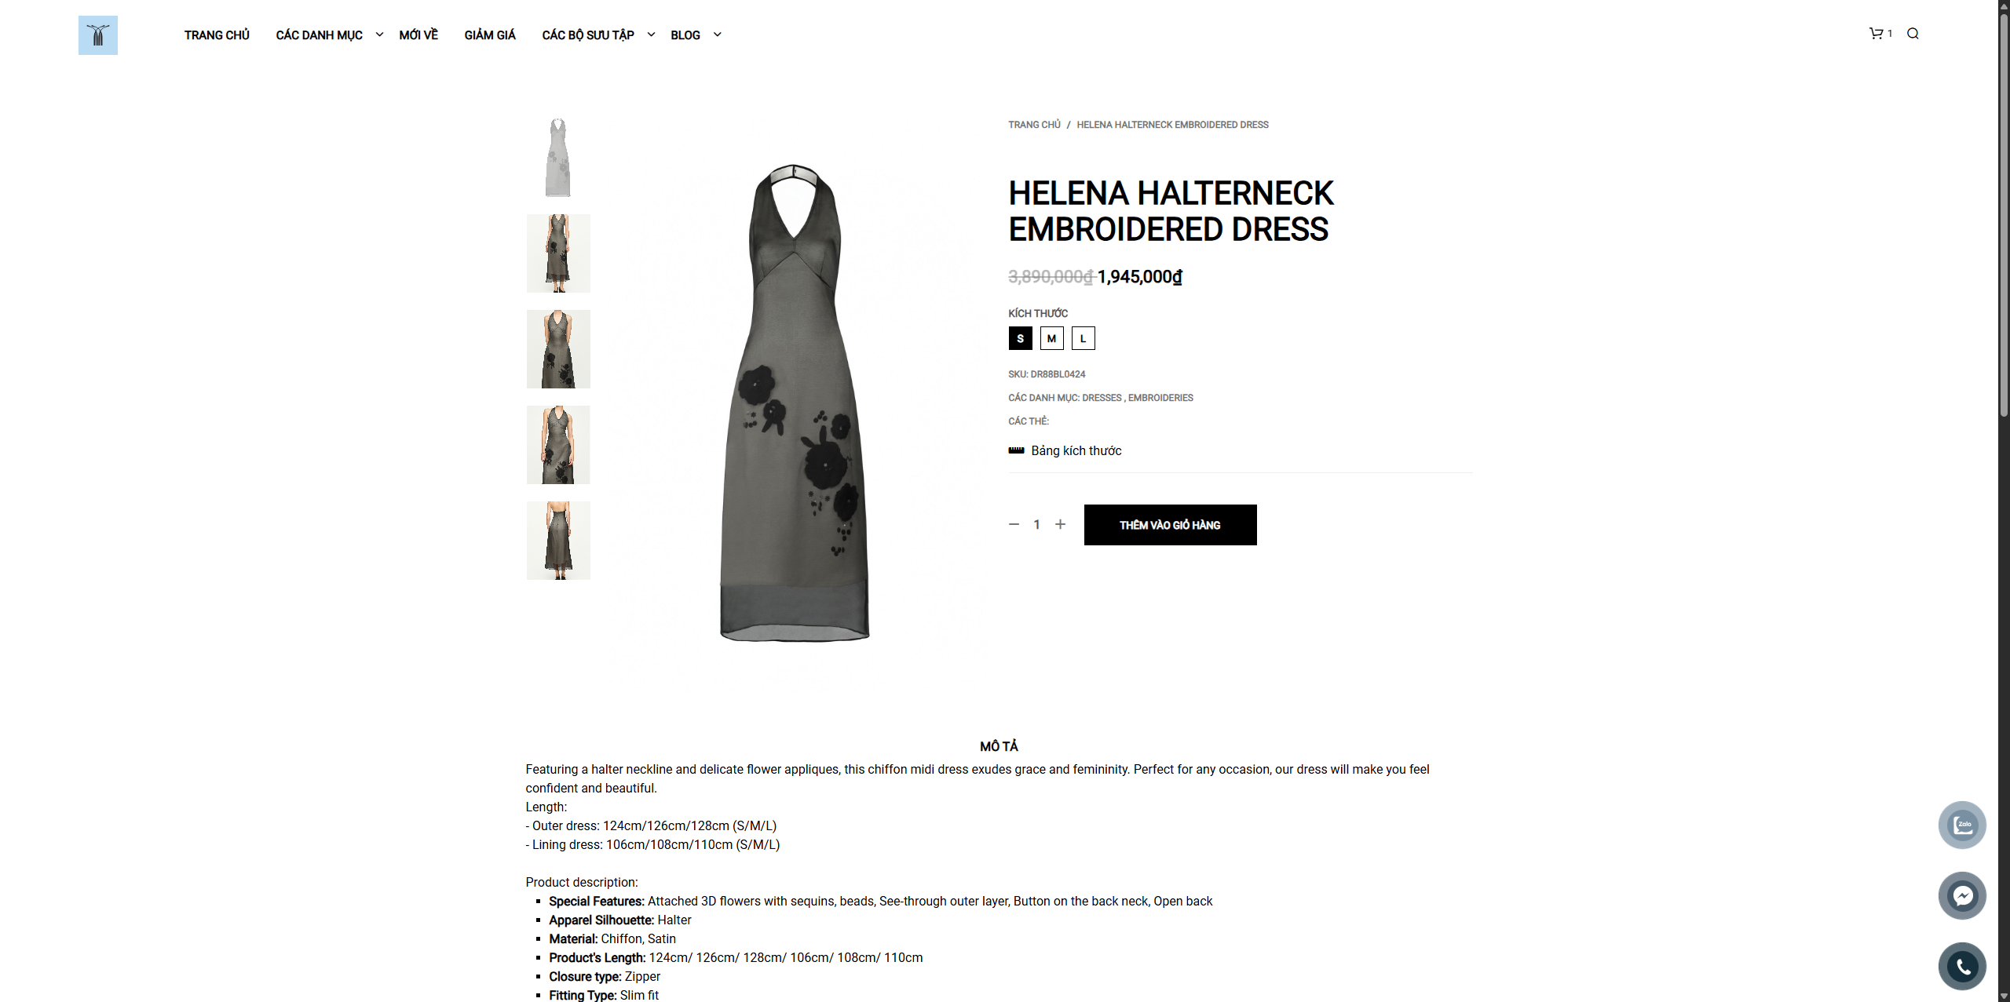Click the phone call floating button
Image resolution: width=2010 pixels, height=1002 pixels.
(x=1962, y=966)
